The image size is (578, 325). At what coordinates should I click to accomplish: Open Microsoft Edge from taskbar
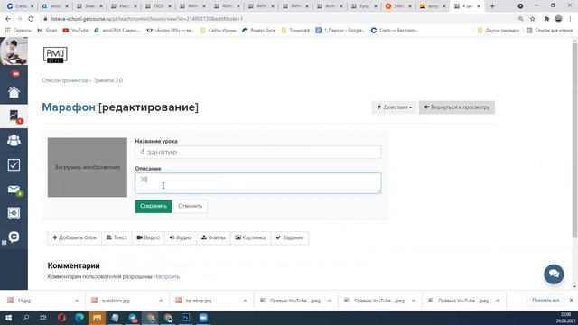[x=79, y=318]
